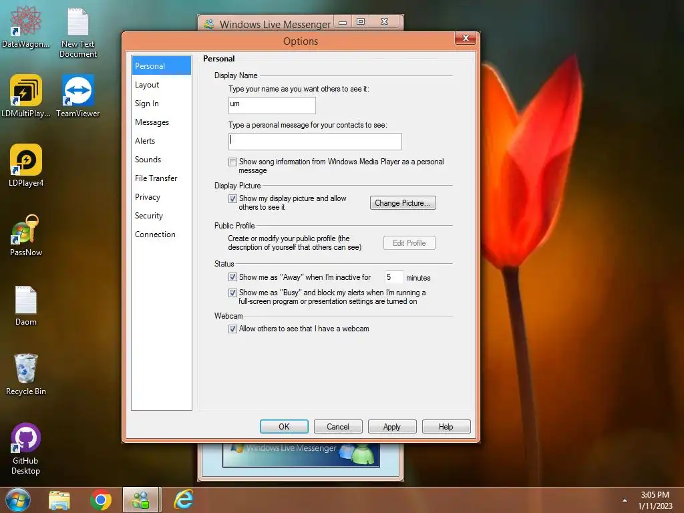Viewport: 684px width, 513px height.
Task: Focus the personal message text field
Action: (x=315, y=142)
